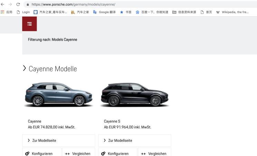Open 信息资料来源 bookmark folder
The height and width of the screenshot is (156, 257).
click(x=184, y=12)
